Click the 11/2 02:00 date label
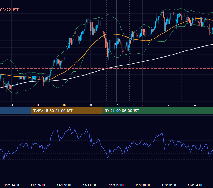 [169, 185]
